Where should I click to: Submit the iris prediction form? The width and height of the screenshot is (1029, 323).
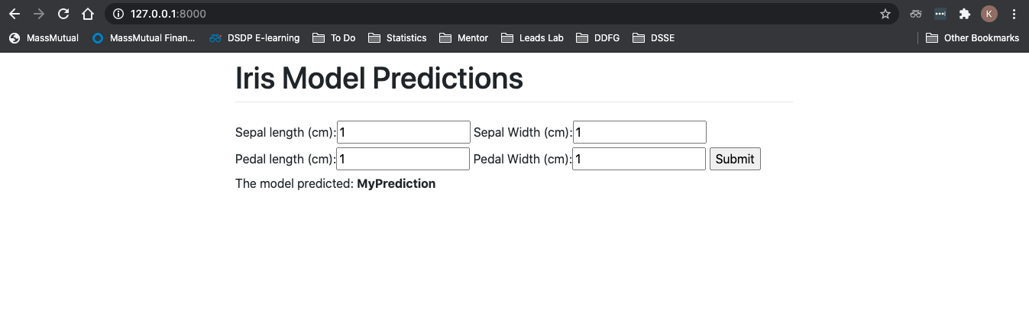pyautogui.click(x=735, y=159)
